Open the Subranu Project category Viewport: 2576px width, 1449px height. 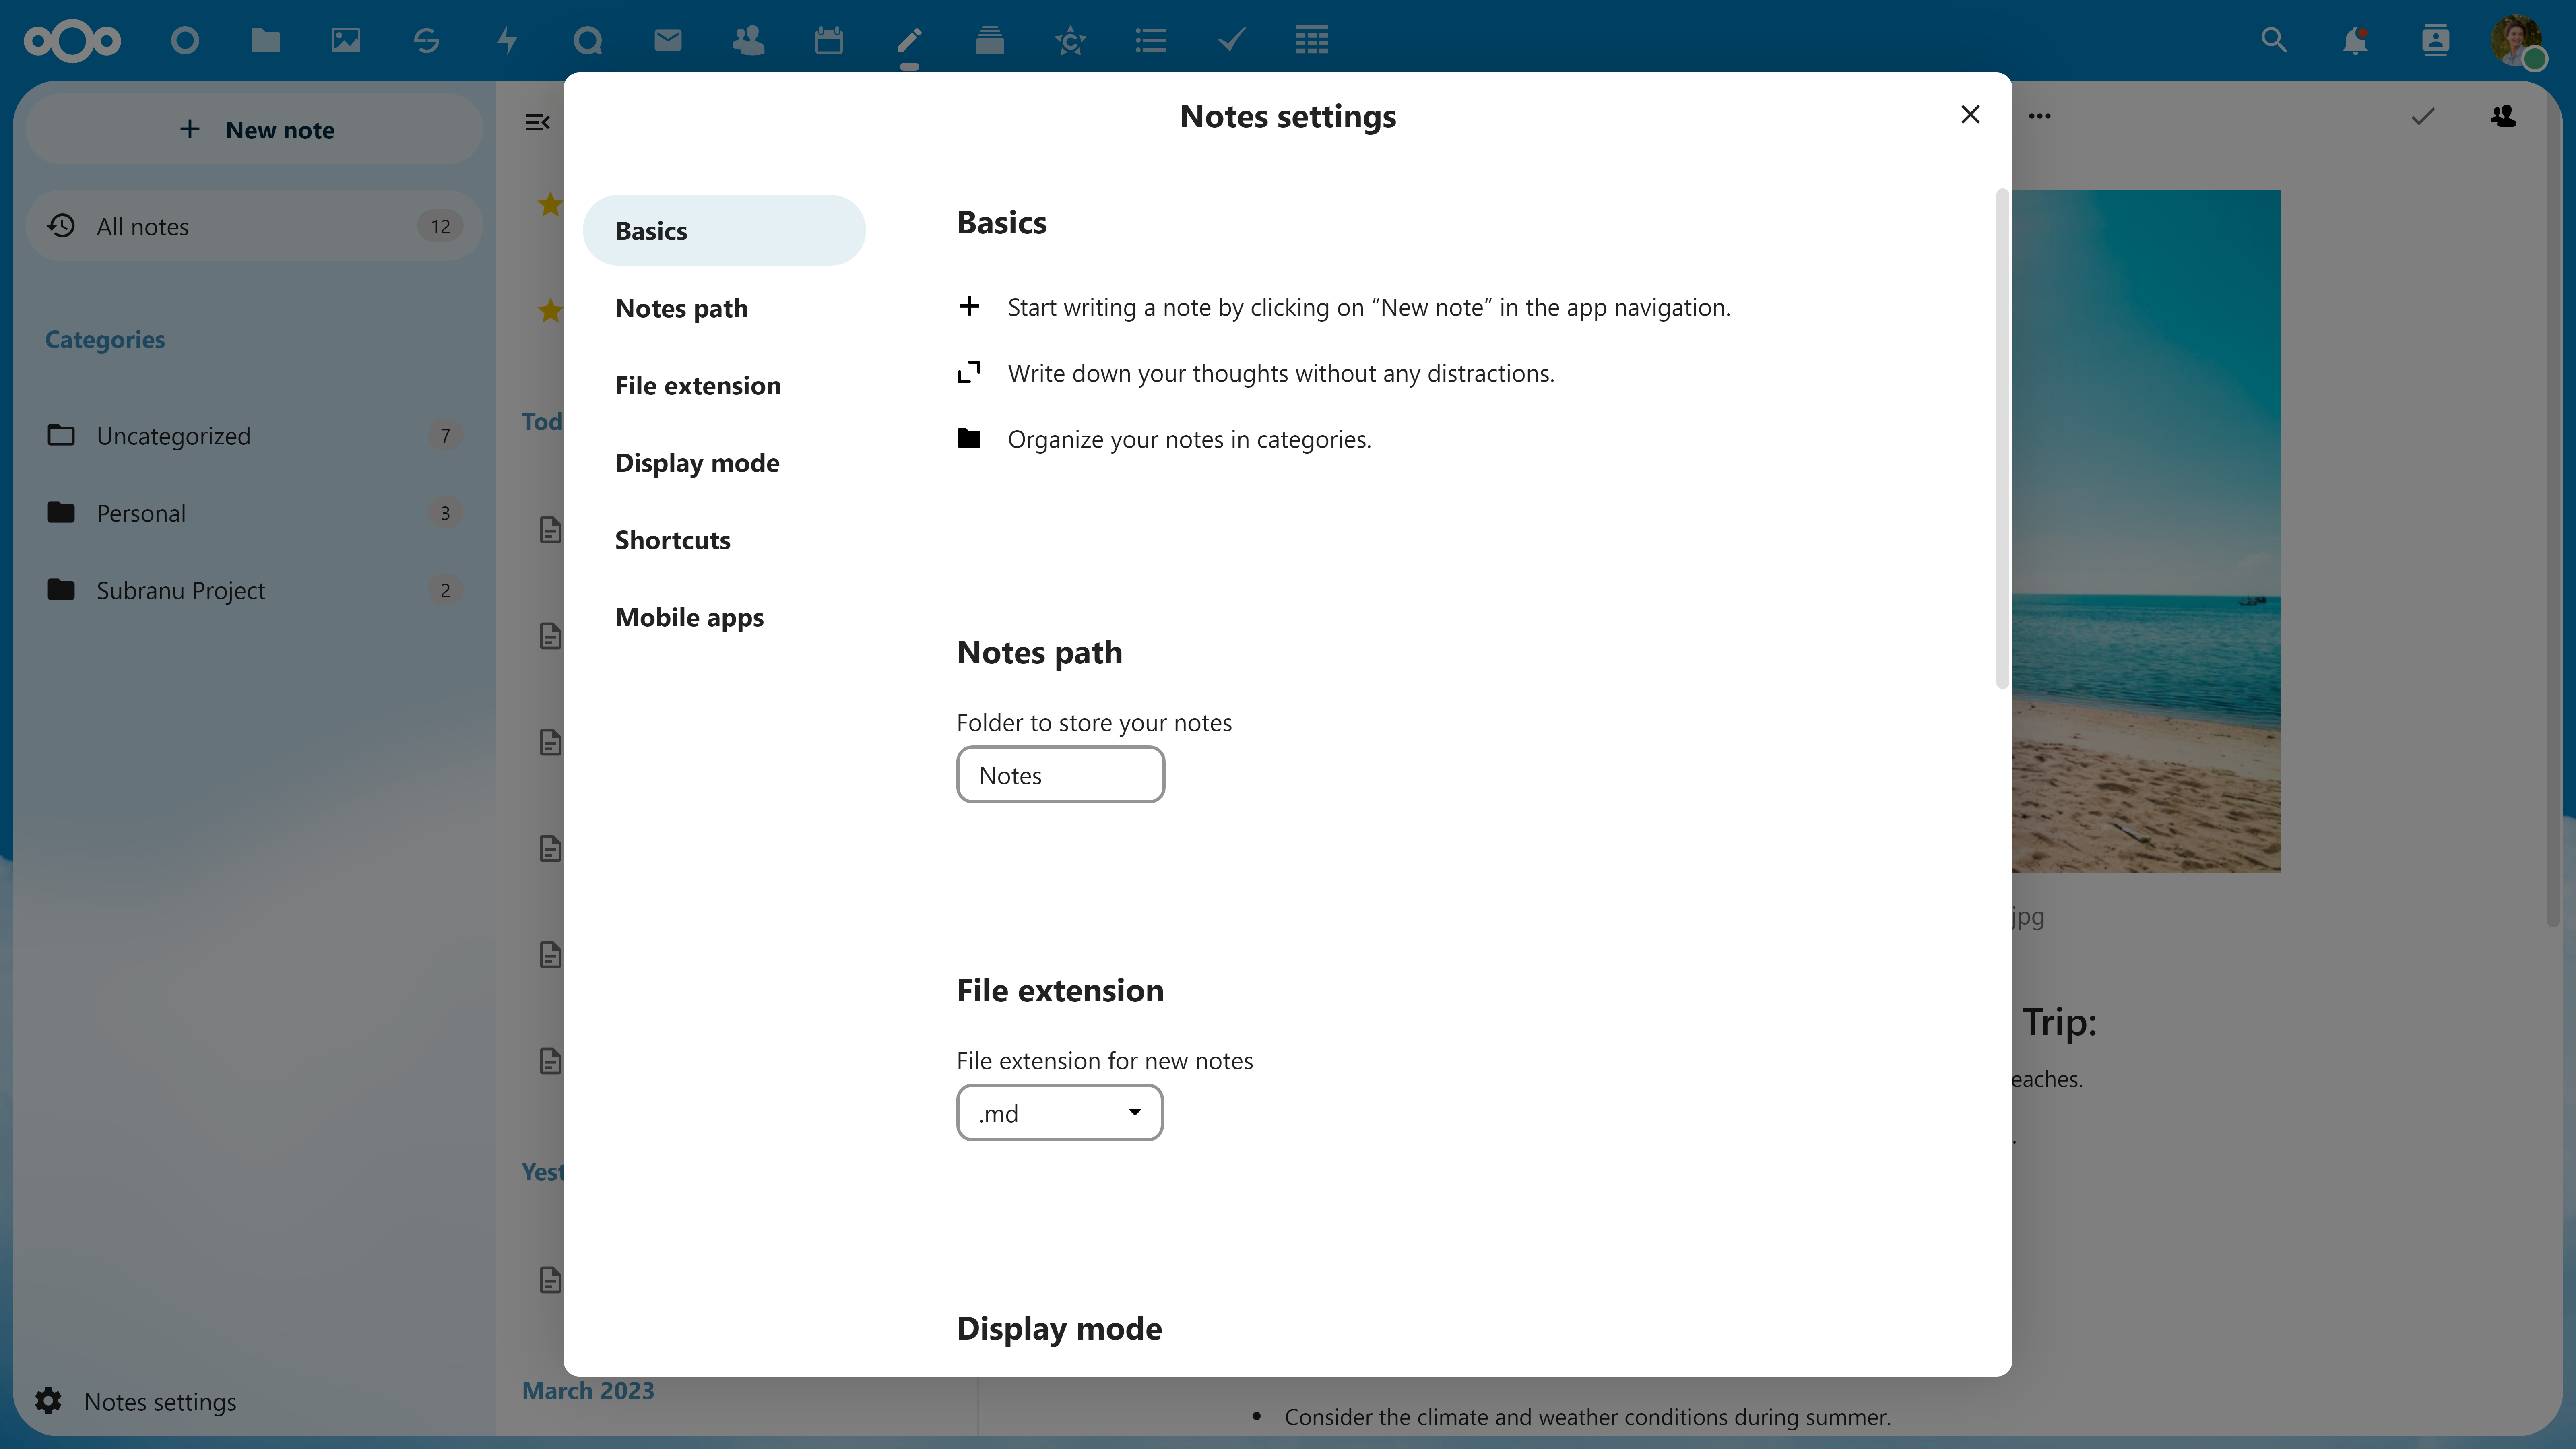pos(254,590)
